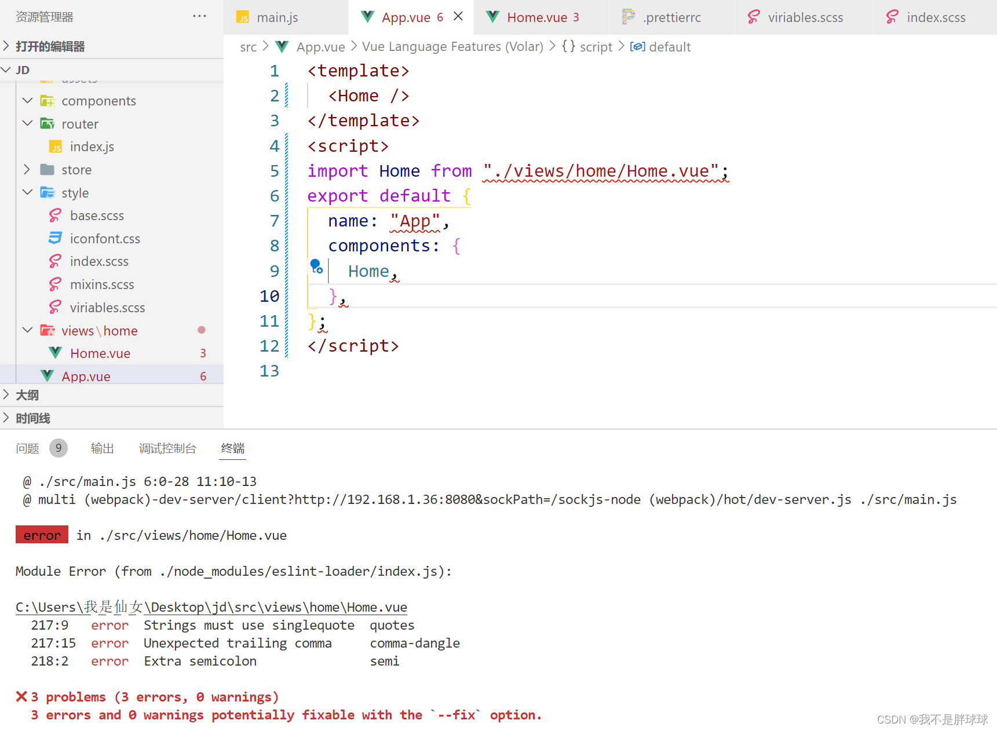This screenshot has width=997, height=731.
Task: Click the router folder icon
Action: point(48,123)
